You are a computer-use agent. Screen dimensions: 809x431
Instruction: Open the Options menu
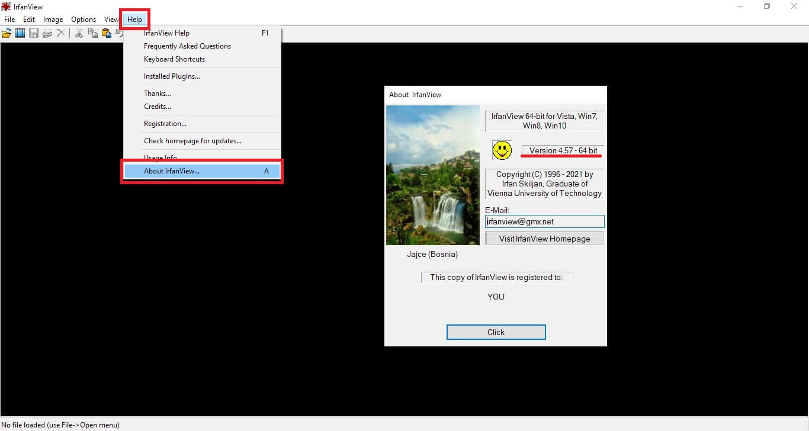[x=84, y=20]
